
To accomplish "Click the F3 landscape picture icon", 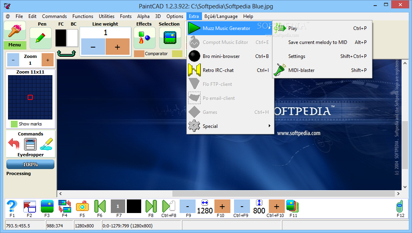I will point(47,206).
